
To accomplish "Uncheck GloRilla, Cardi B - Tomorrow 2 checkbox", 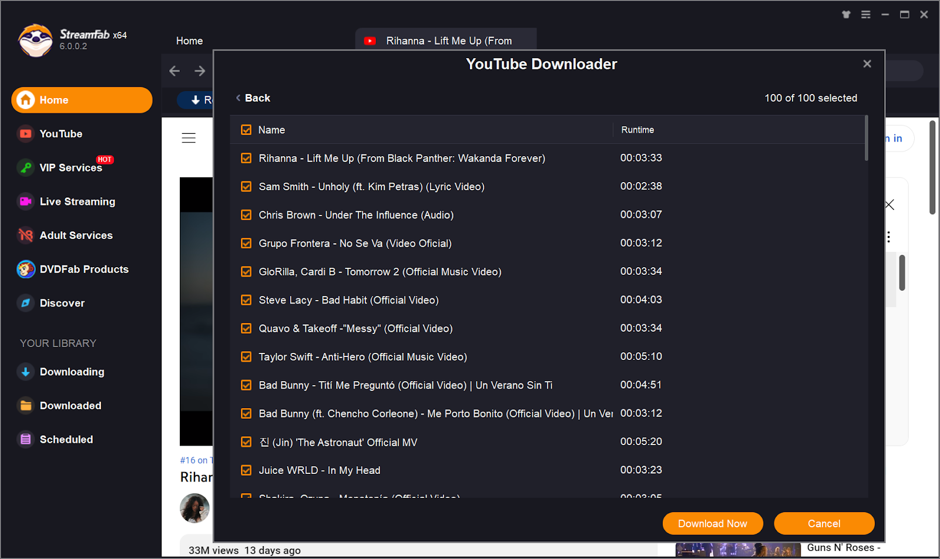I will tap(246, 272).
